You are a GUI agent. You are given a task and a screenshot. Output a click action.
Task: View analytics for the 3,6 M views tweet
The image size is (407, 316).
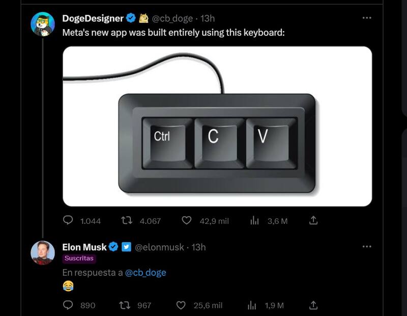tap(255, 221)
